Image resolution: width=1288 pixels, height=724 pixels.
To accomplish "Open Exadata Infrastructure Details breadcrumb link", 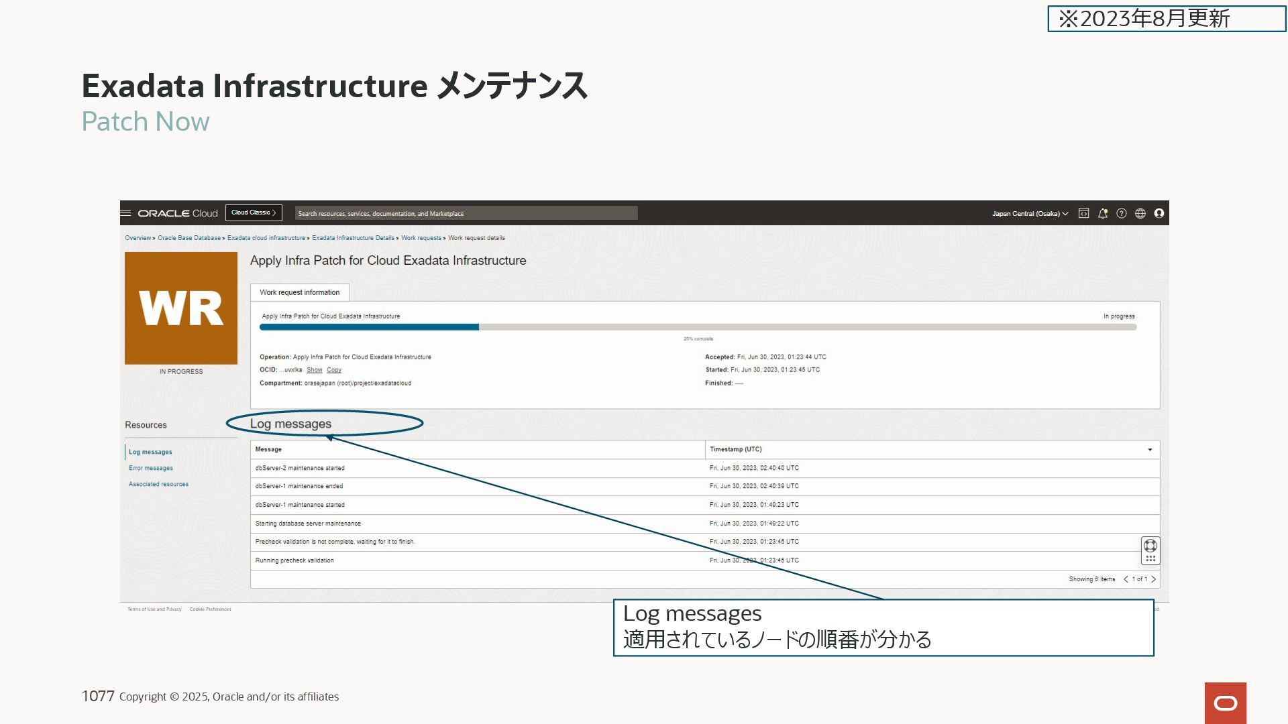I will 353,238.
